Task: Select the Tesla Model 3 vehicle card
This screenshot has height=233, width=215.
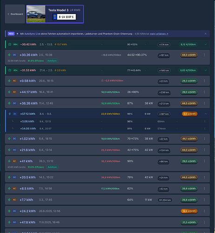Action: click(x=55, y=14)
